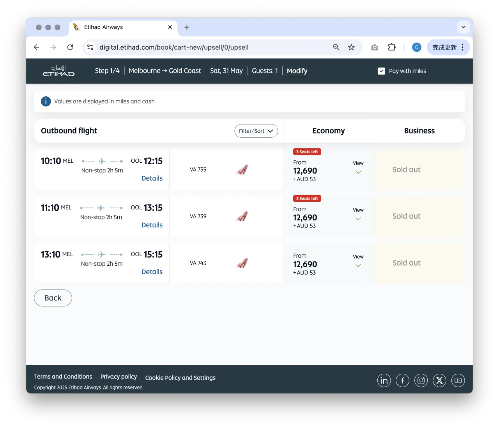
Task: Click the zoom magnifier icon in address bar
Action: coord(336,47)
